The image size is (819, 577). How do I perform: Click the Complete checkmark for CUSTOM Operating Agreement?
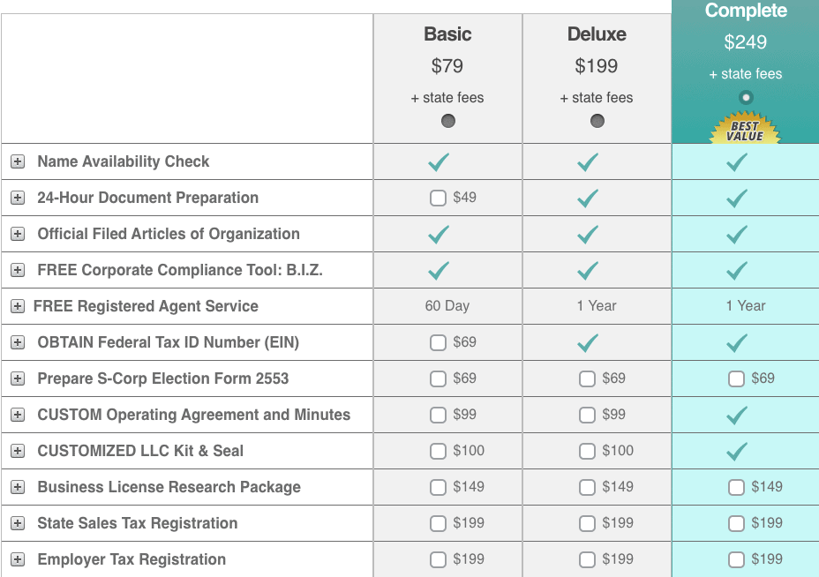736,415
